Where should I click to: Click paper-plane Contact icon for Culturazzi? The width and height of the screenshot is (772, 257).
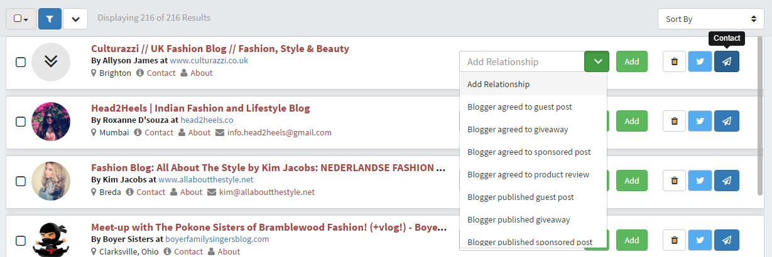click(x=727, y=61)
